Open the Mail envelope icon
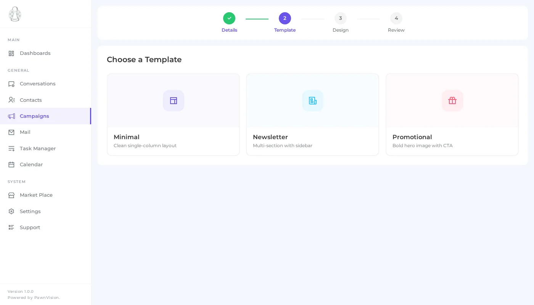This screenshot has width=534, height=305. tap(11, 132)
